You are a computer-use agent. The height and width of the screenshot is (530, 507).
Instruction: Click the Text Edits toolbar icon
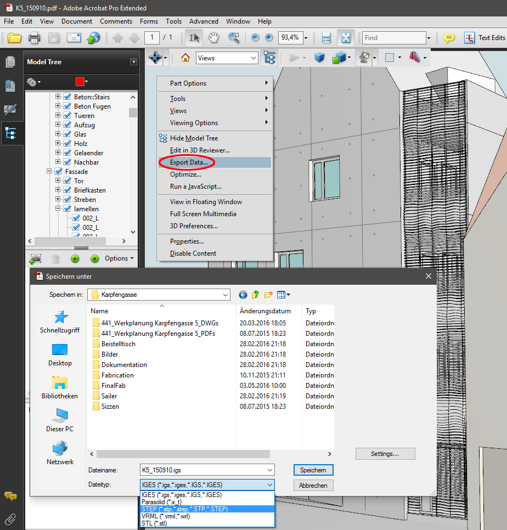470,38
